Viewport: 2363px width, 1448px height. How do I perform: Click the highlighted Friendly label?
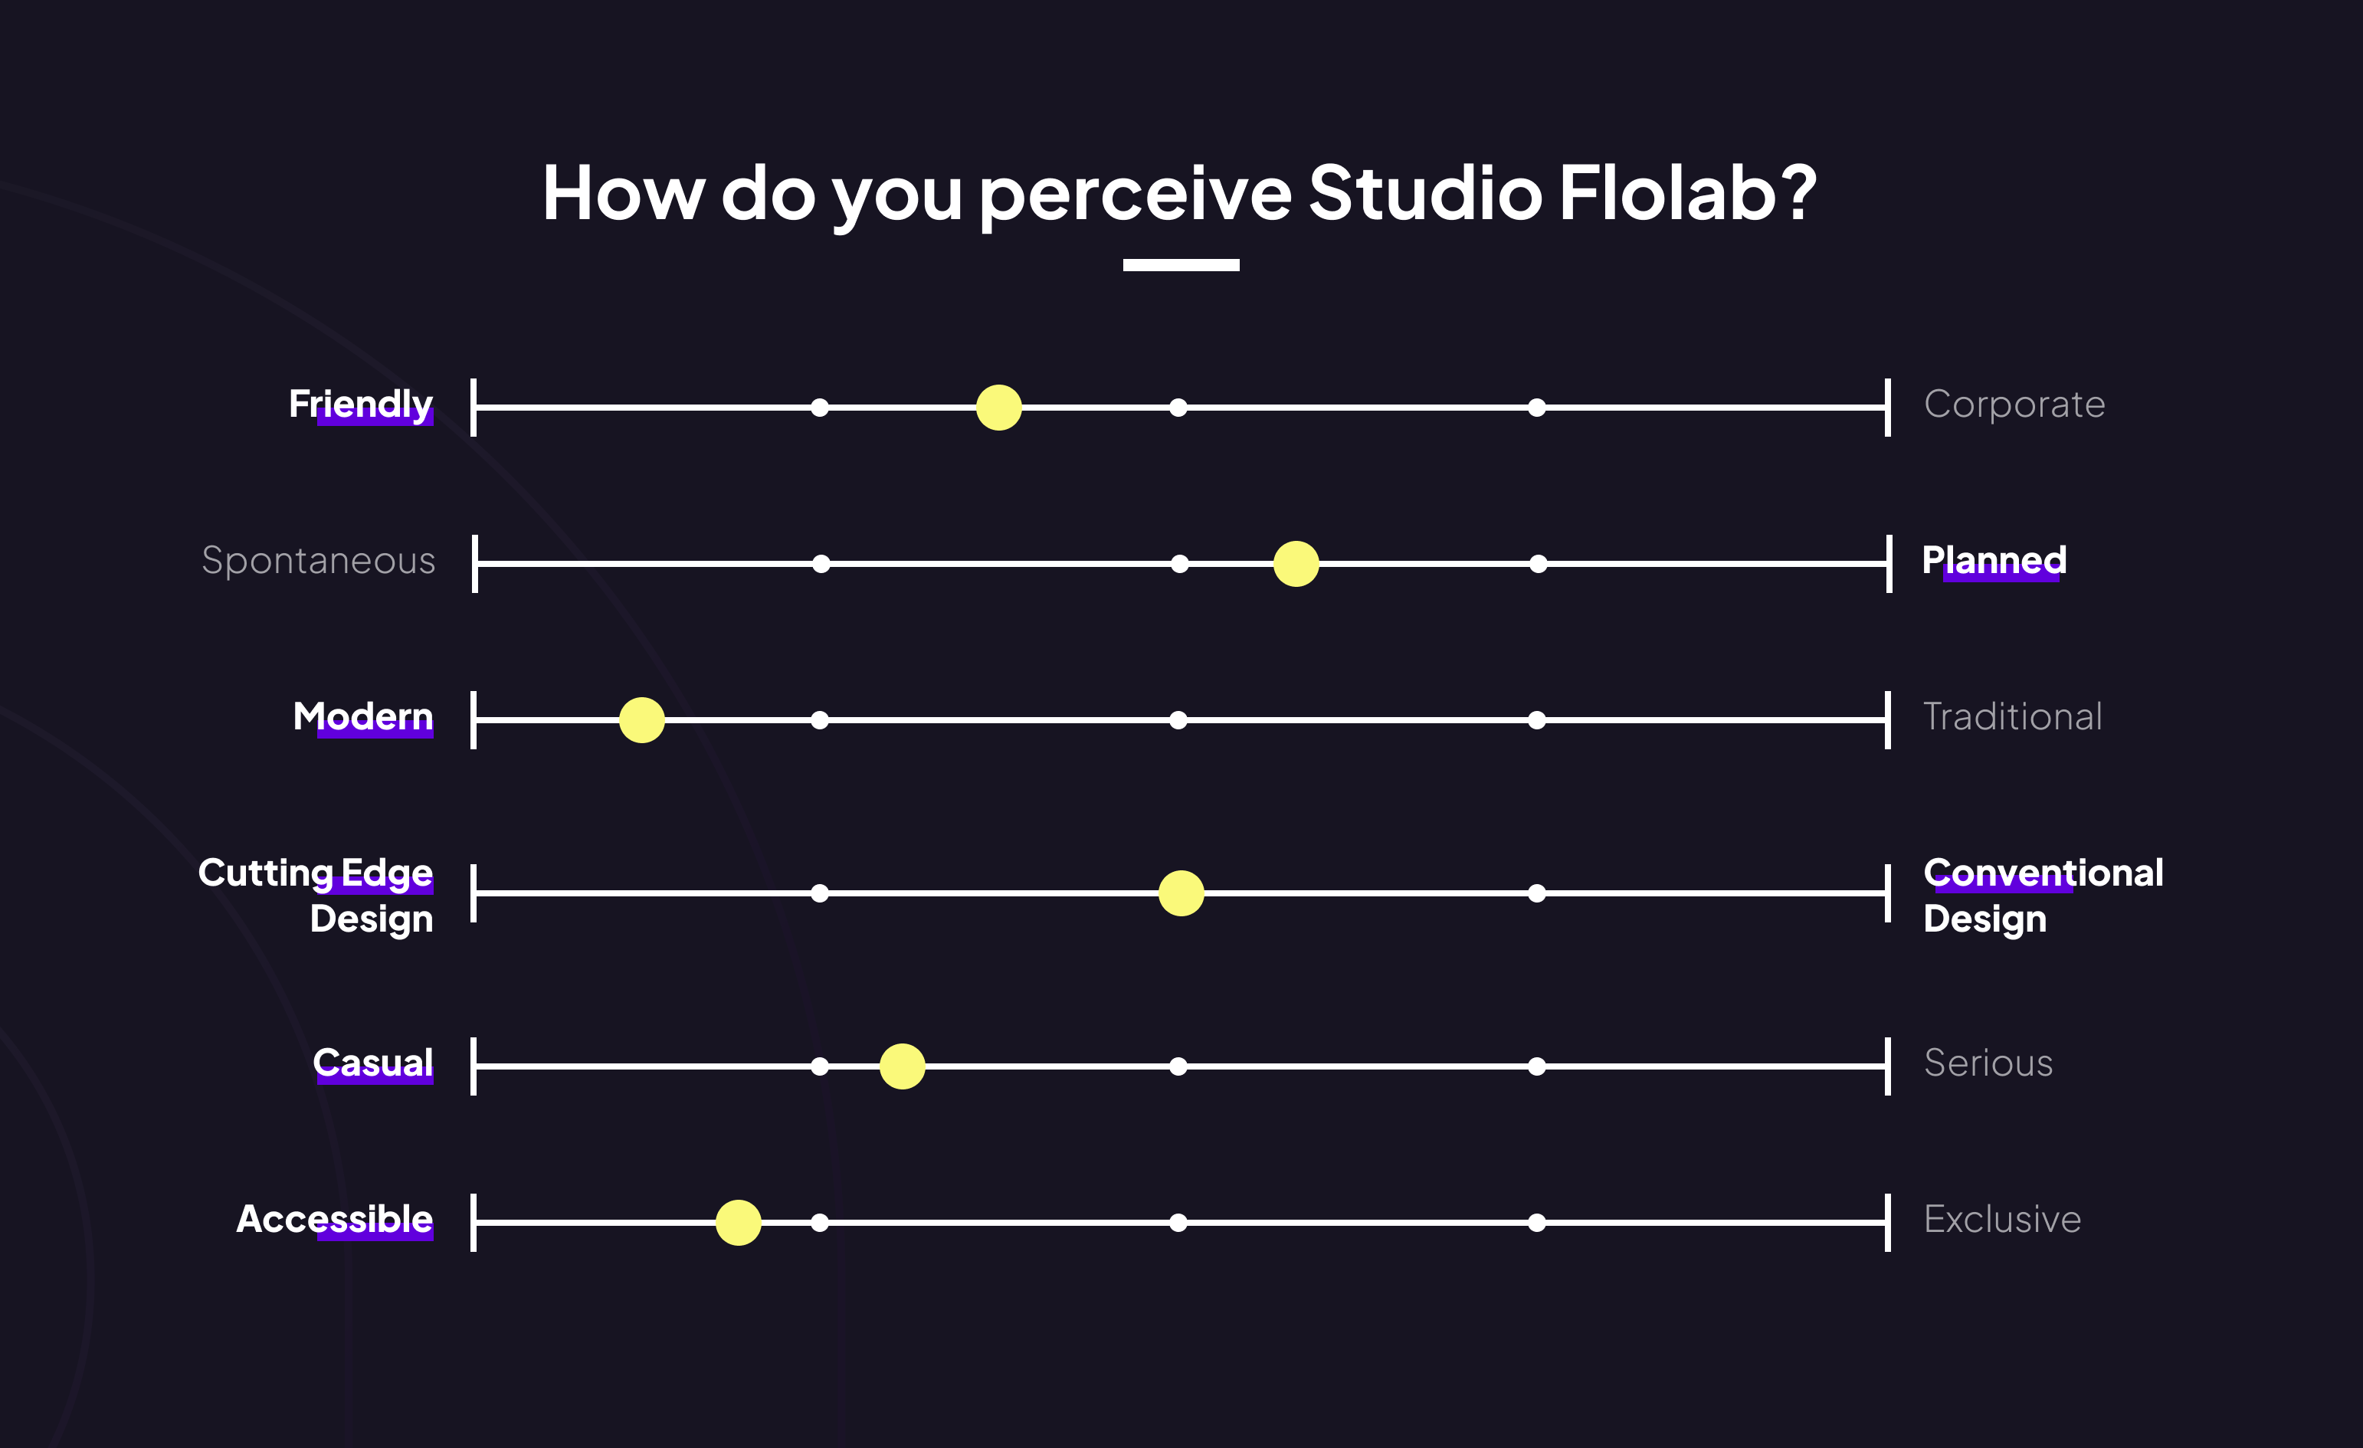[361, 405]
